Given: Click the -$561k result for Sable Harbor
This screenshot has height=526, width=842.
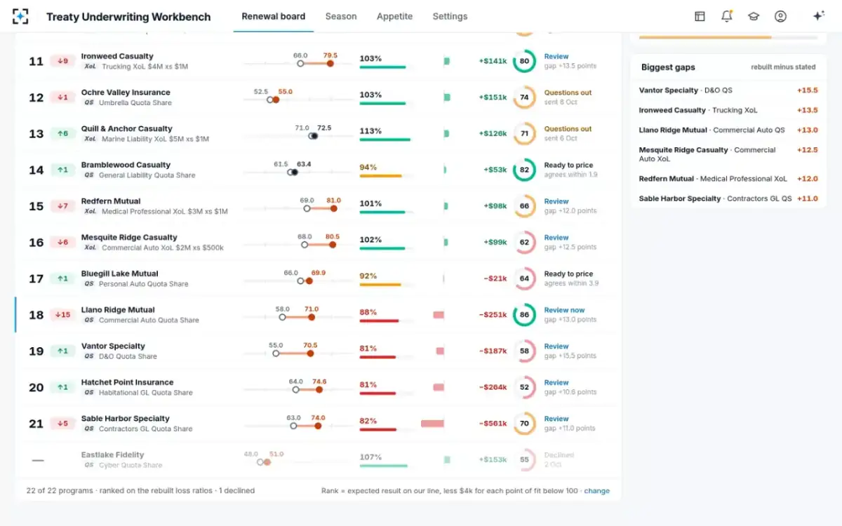Looking at the screenshot, I should pos(493,424).
